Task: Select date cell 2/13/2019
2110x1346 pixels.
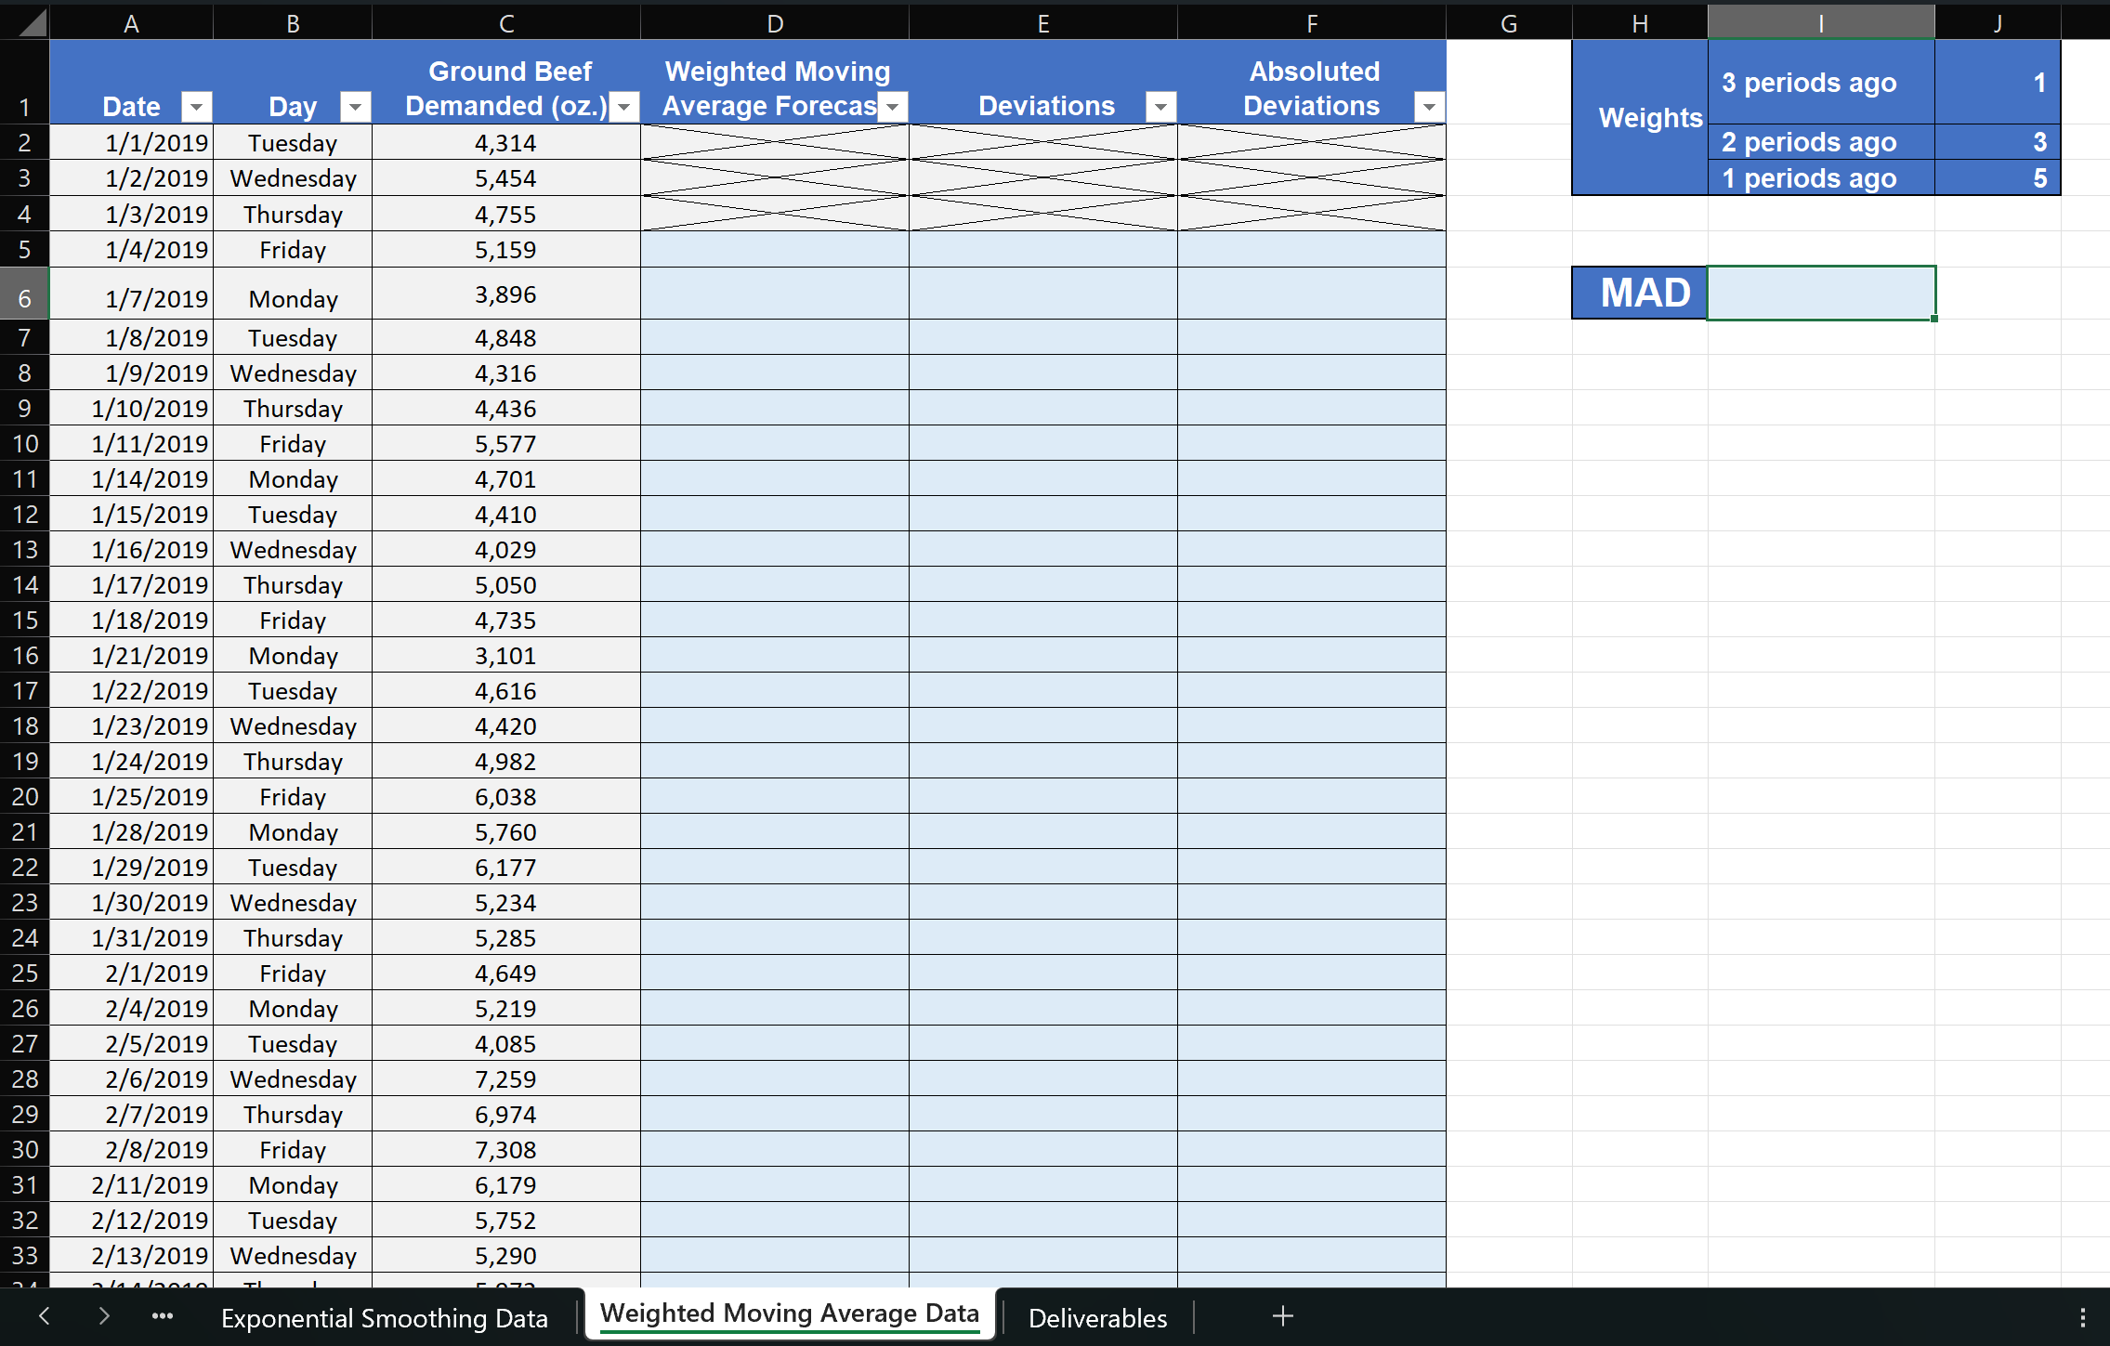Action: (131, 1255)
